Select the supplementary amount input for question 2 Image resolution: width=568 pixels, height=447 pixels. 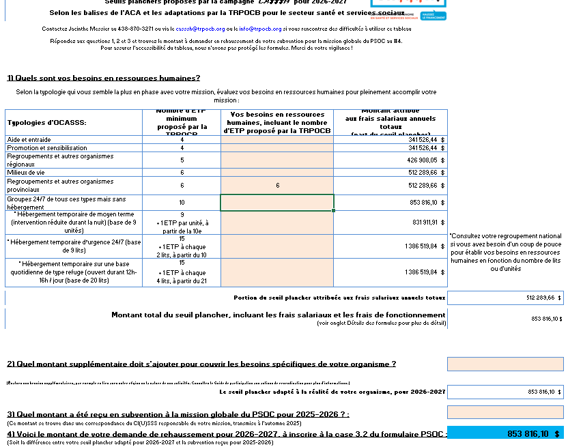505,364
